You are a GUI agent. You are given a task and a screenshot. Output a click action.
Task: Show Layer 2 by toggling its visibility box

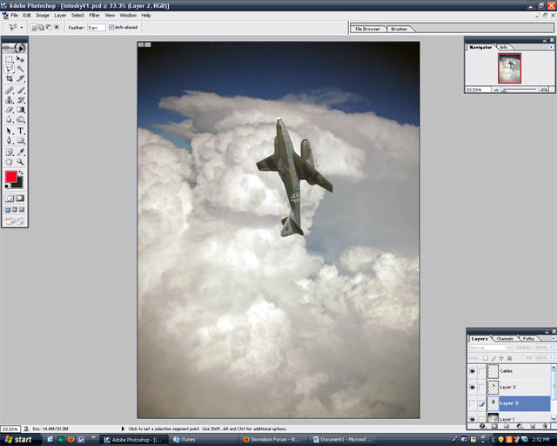click(x=473, y=403)
